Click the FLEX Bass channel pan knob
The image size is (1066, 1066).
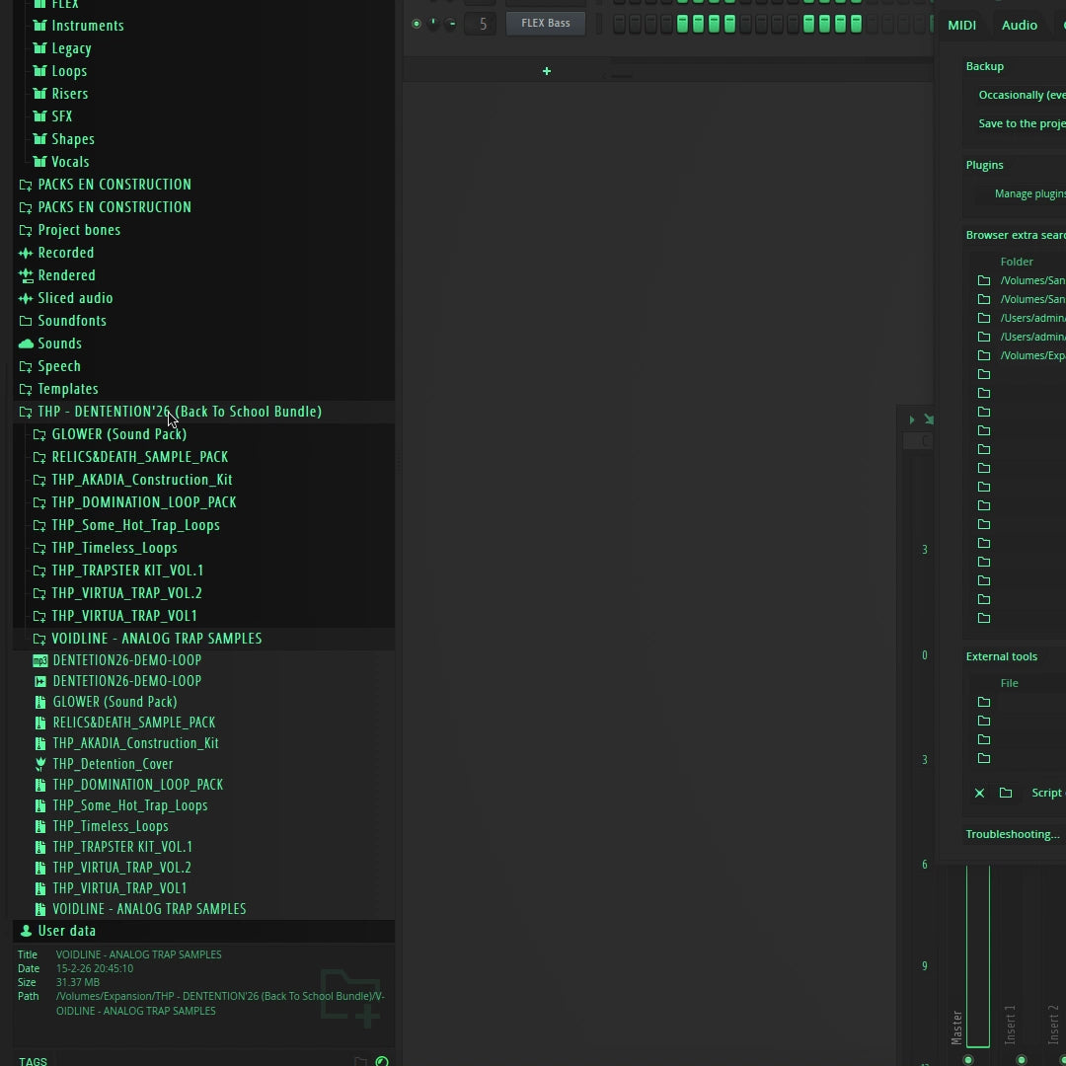(433, 24)
